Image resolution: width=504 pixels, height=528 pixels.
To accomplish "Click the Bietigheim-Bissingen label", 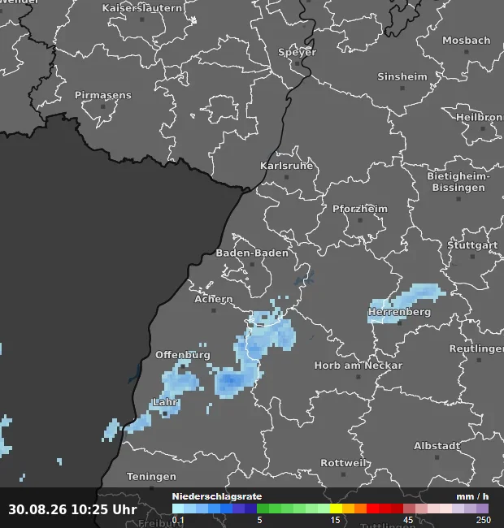I will 458,182.
